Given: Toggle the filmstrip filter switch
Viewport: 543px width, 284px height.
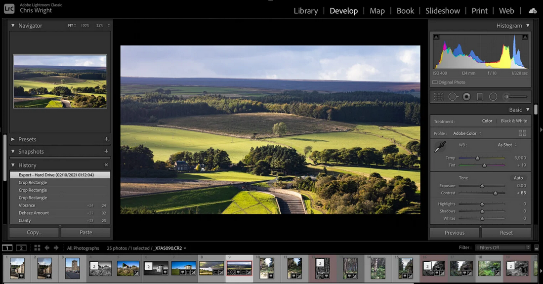Looking at the screenshot, I should pos(537,248).
